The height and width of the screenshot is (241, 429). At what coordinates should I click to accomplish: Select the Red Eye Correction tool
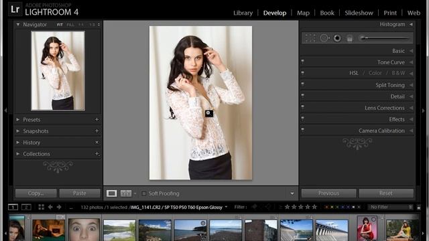point(337,38)
